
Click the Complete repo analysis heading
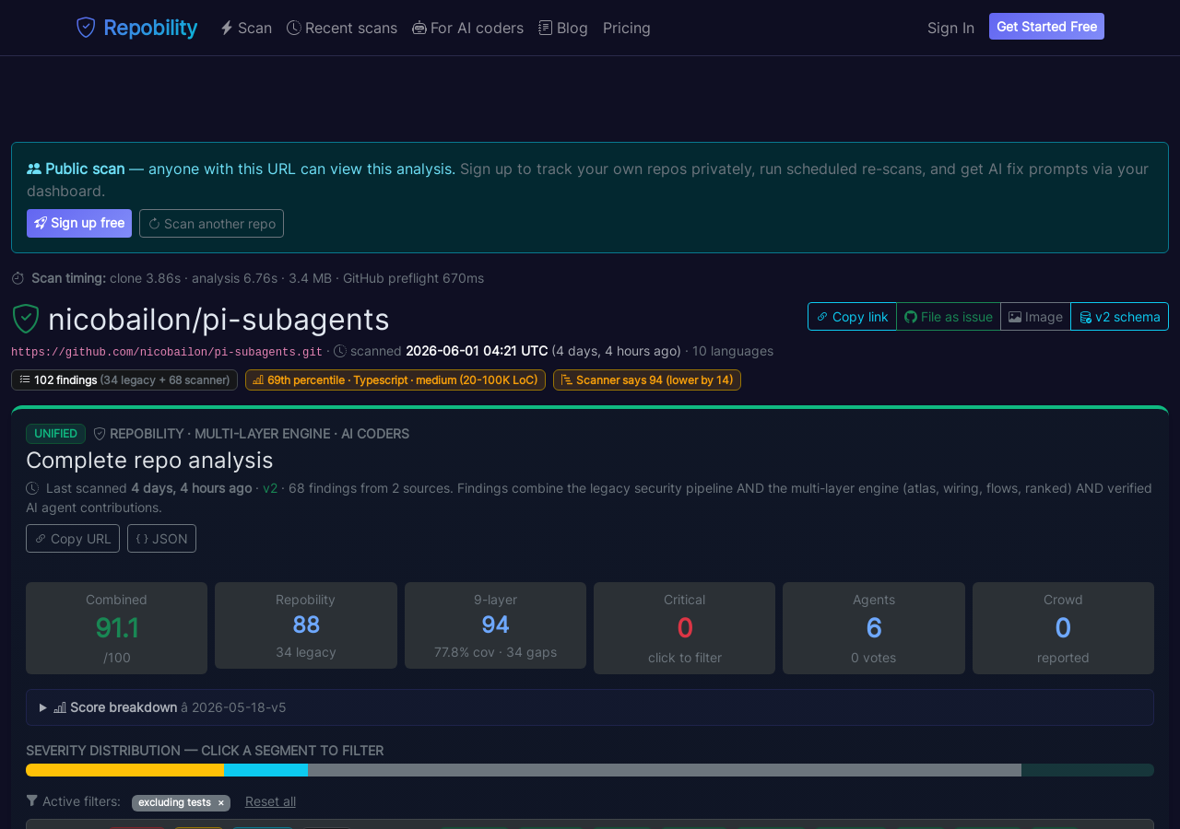(149, 460)
